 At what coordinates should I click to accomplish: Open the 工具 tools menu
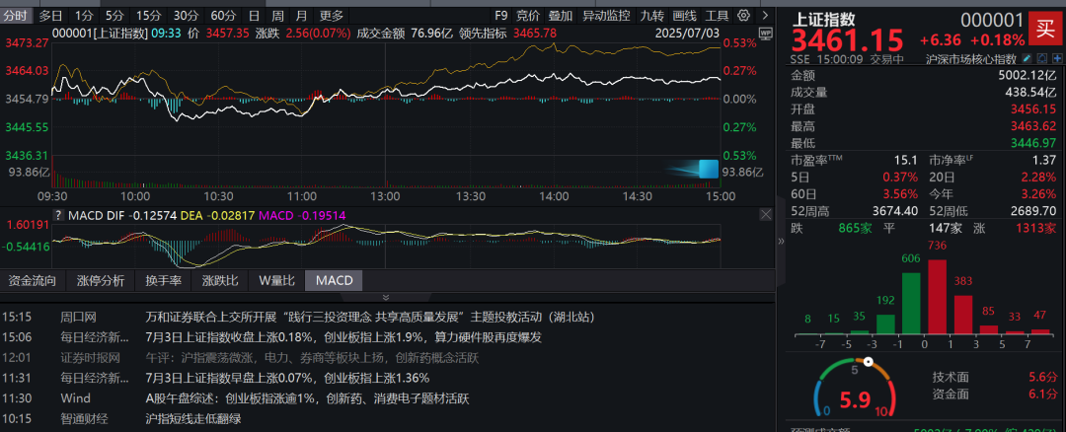(x=718, y=16)
